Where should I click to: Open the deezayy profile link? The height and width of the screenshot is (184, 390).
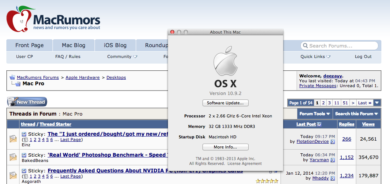point(332,76)
